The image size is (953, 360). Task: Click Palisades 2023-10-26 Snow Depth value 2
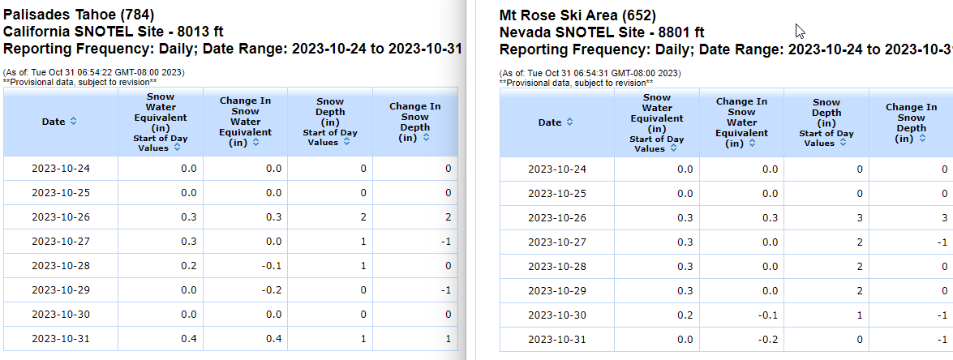363,216
